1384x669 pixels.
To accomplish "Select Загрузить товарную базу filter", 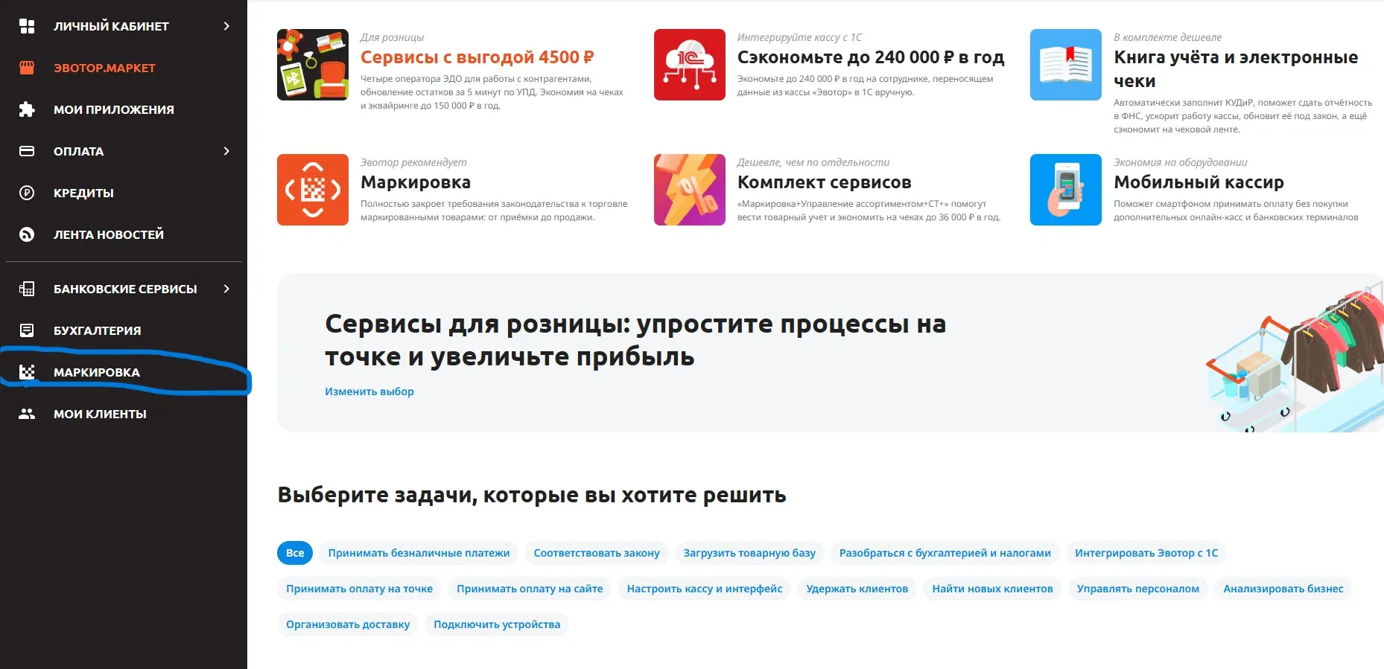I will click(749, 553).
